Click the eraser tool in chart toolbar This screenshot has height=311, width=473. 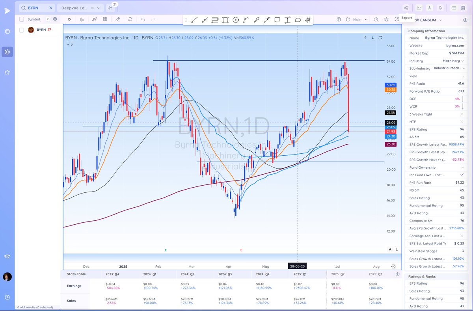117,19
